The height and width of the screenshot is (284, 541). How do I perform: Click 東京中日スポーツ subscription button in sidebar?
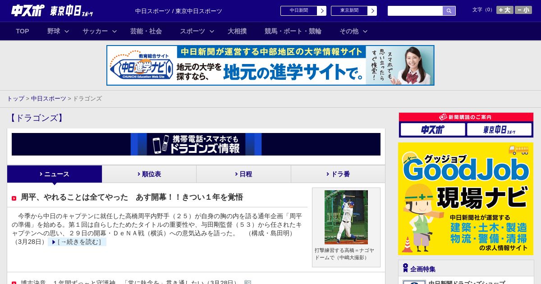point(500,130)
